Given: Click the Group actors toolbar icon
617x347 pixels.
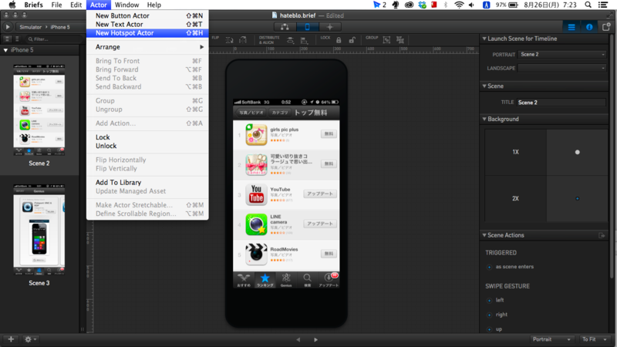Looking at the screenshot, I should pyautogui.click(x=387, y=40).
